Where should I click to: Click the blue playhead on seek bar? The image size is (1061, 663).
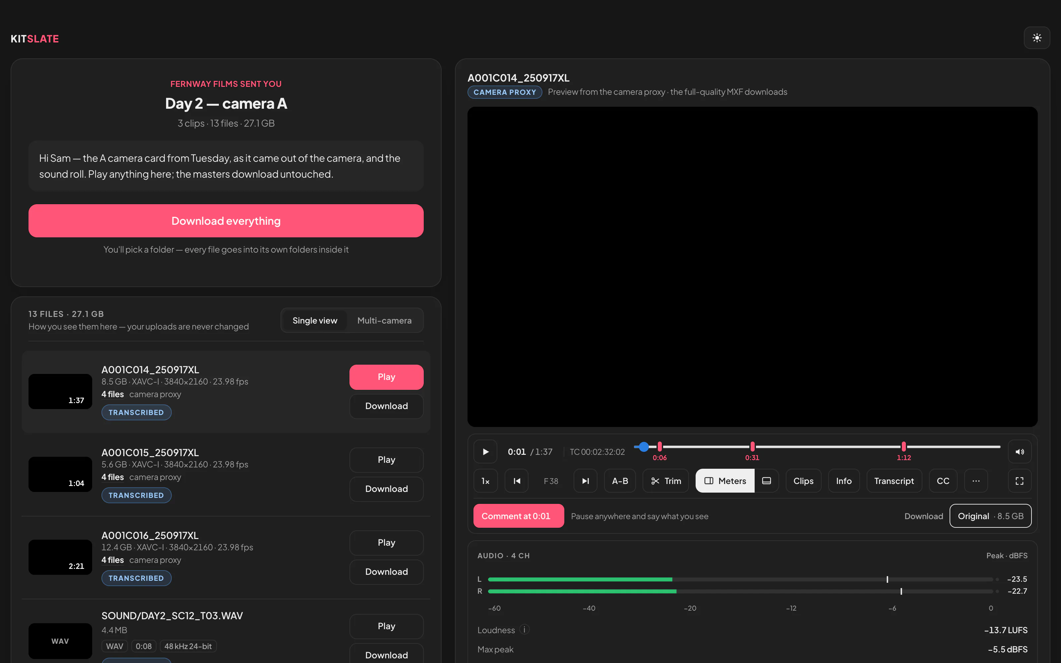point(644,447)
